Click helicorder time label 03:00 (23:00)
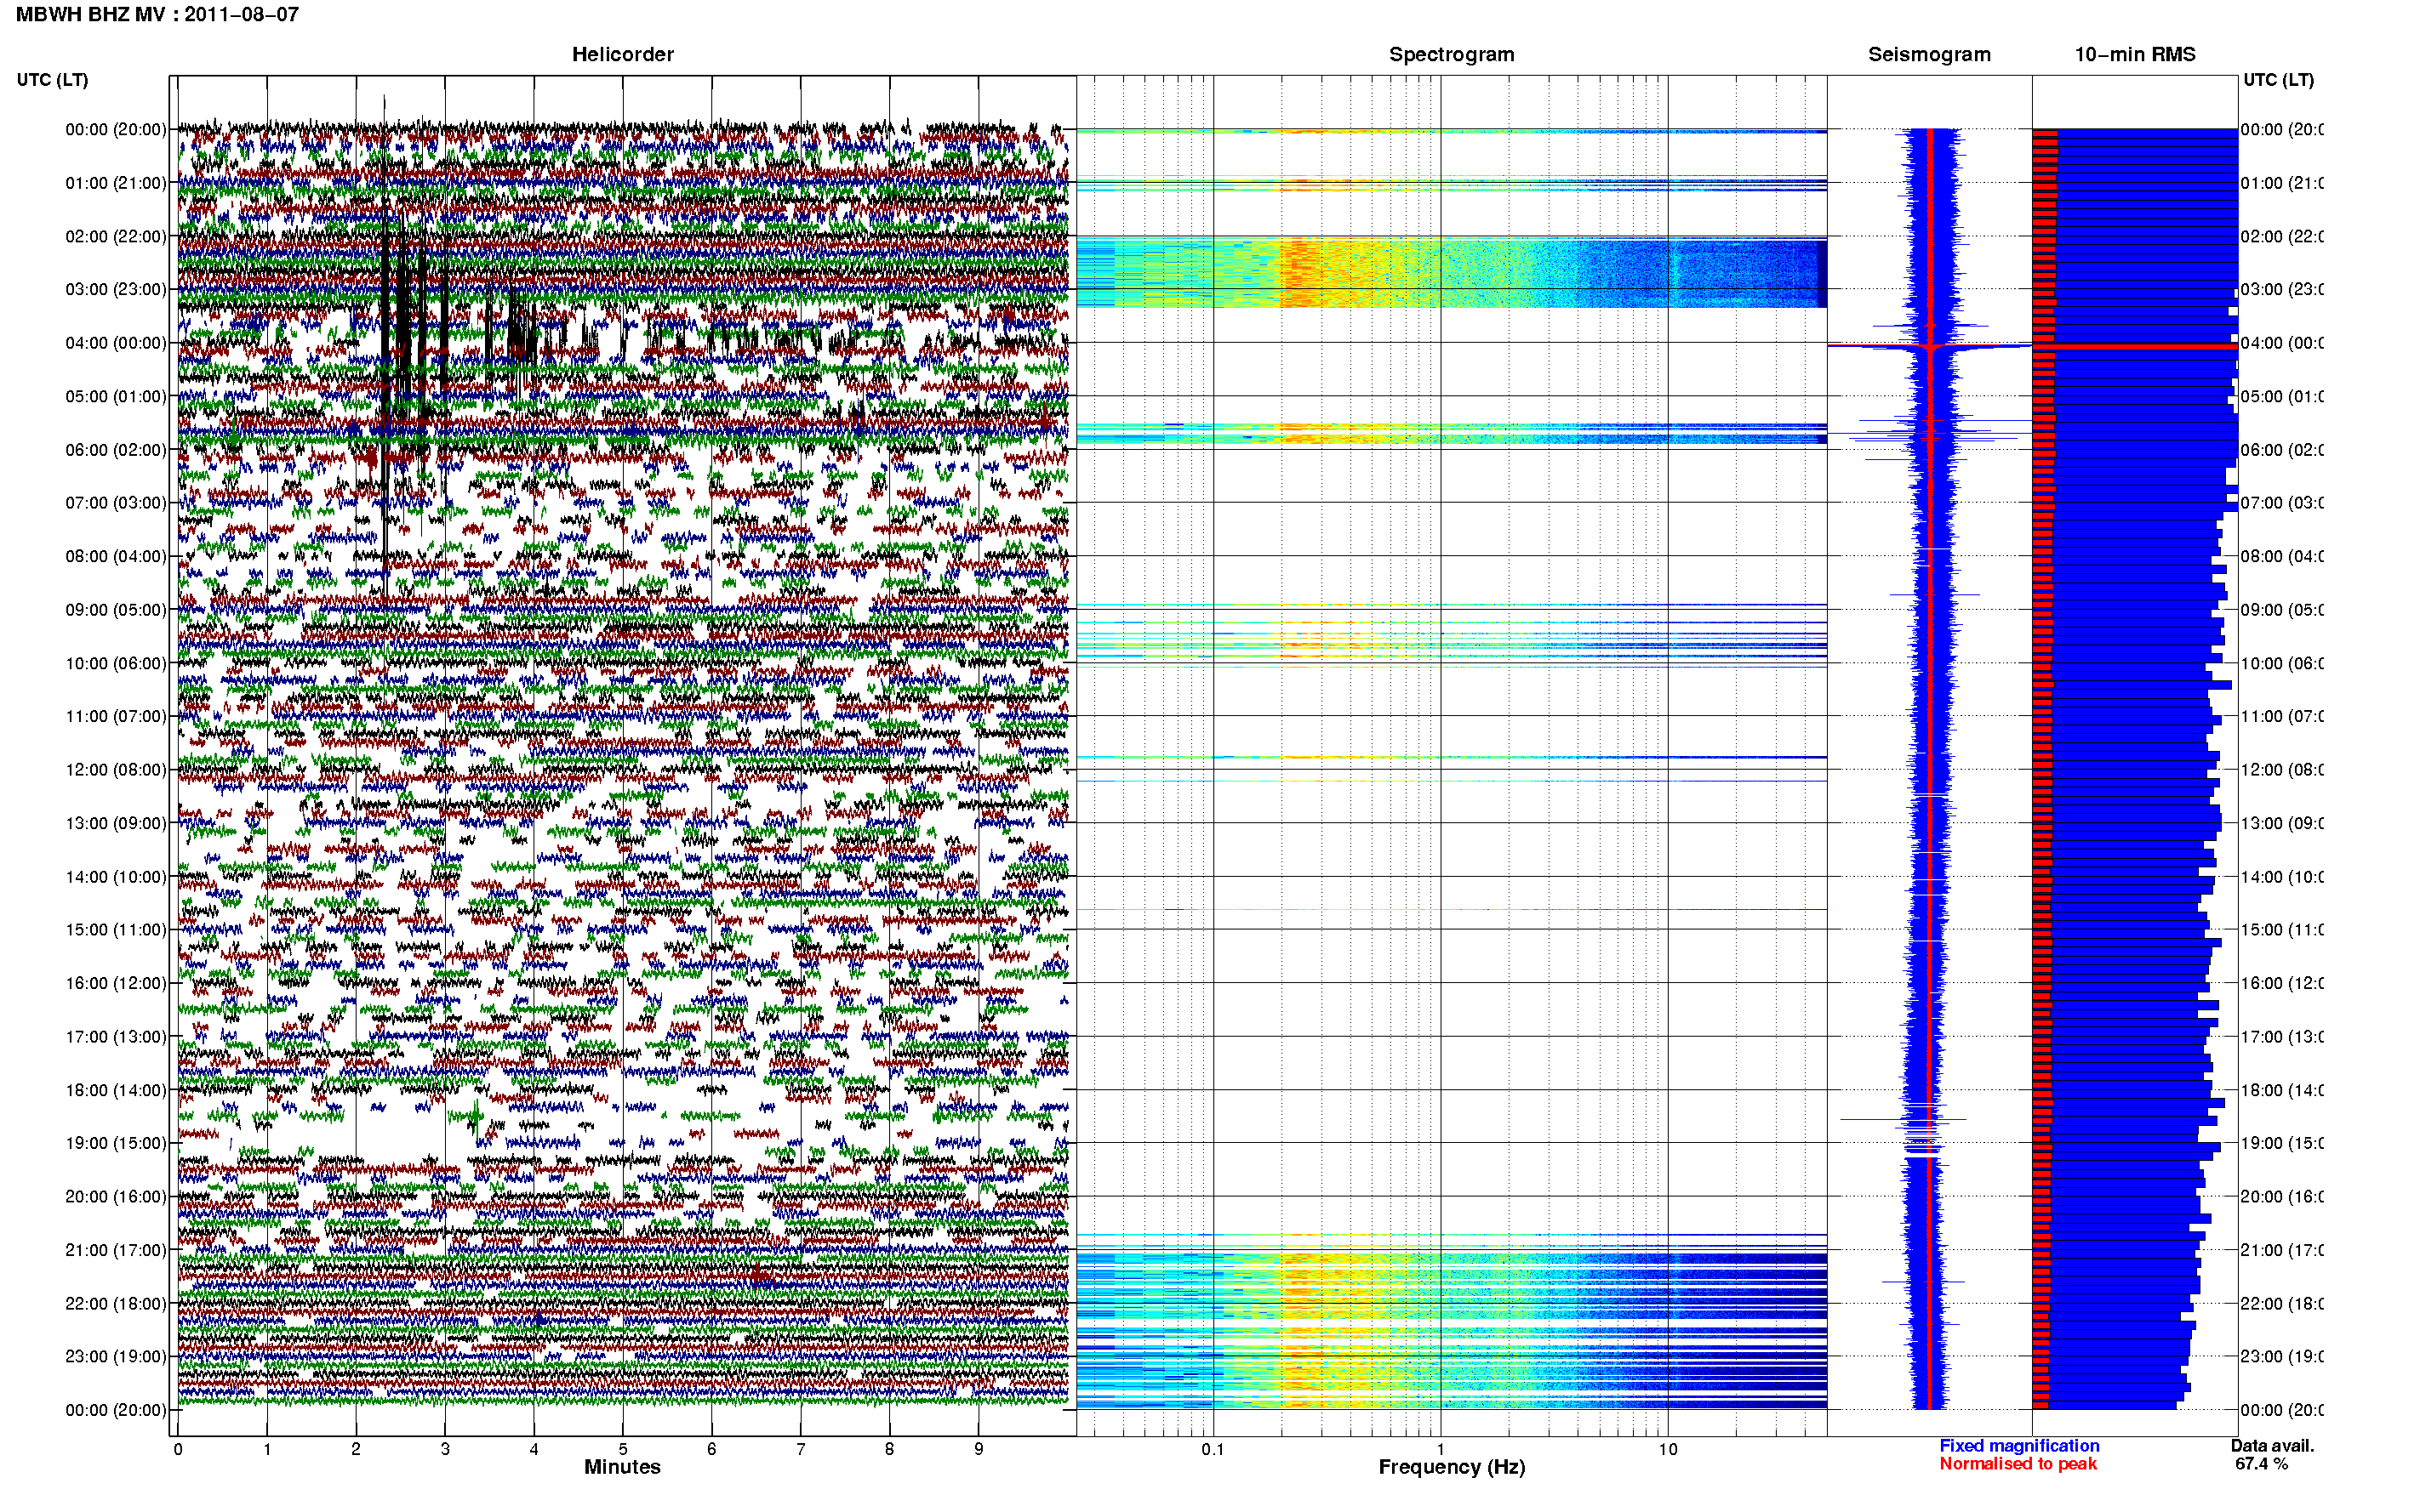This screenshot has width=2420, height=1512. 116,289
